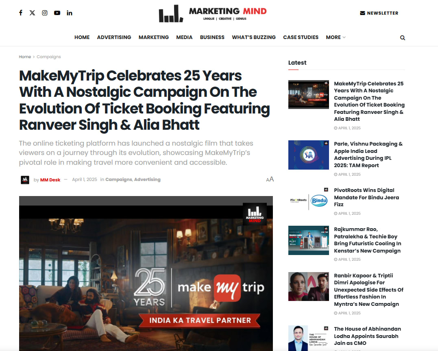Viewport: 438px width, 351px height.
Task: Click the Newsletter envelope icon
Action: tap(363, 13)
